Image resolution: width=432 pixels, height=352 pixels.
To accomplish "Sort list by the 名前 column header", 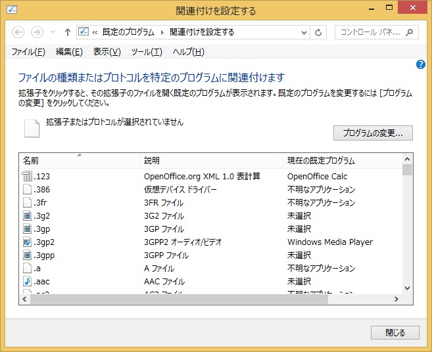I will 79,160.
